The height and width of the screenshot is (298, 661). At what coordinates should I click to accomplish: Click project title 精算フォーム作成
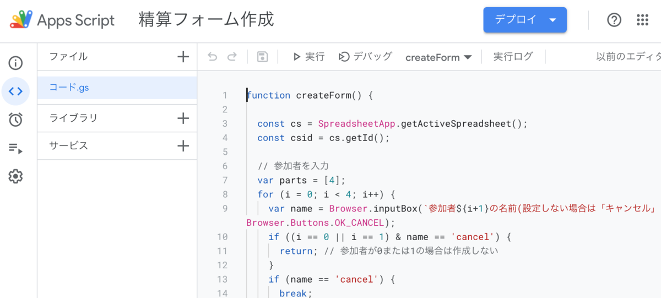click(206, 20)
